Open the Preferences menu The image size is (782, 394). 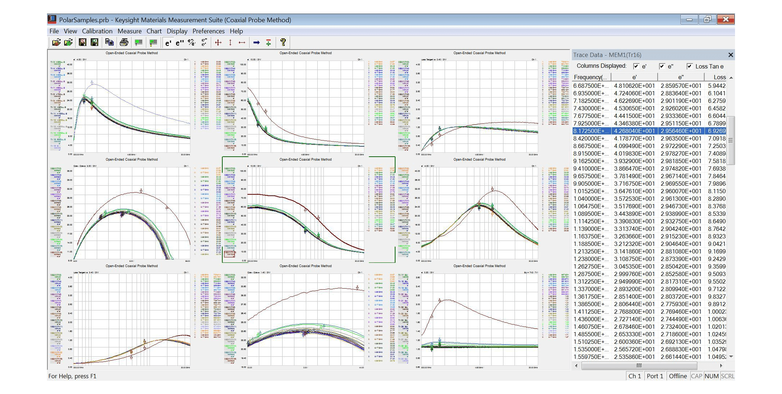(x=208, y=31)
